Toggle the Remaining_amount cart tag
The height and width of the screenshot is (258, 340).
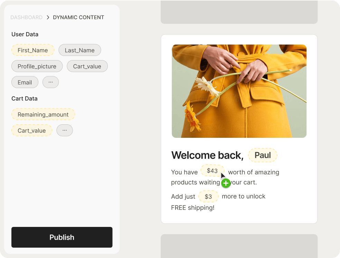click(43, 114)
